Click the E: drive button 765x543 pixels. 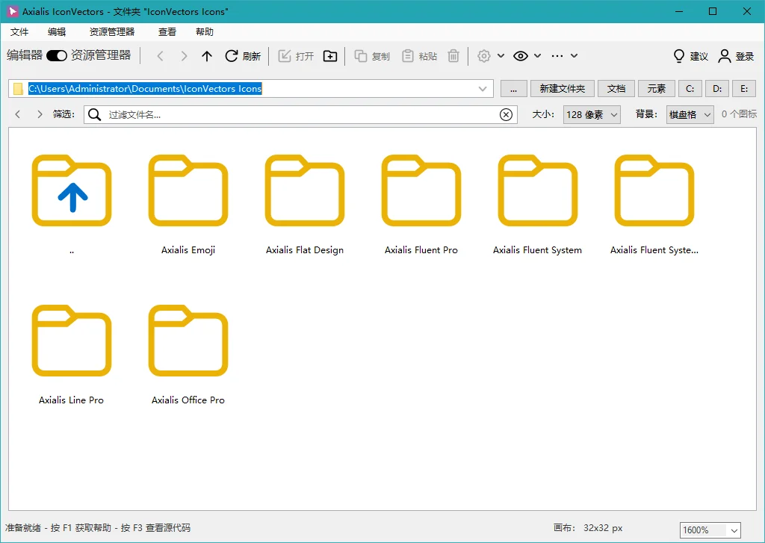[x=744, y=89]
